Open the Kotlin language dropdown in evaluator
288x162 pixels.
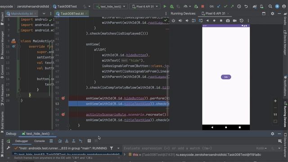261,148
